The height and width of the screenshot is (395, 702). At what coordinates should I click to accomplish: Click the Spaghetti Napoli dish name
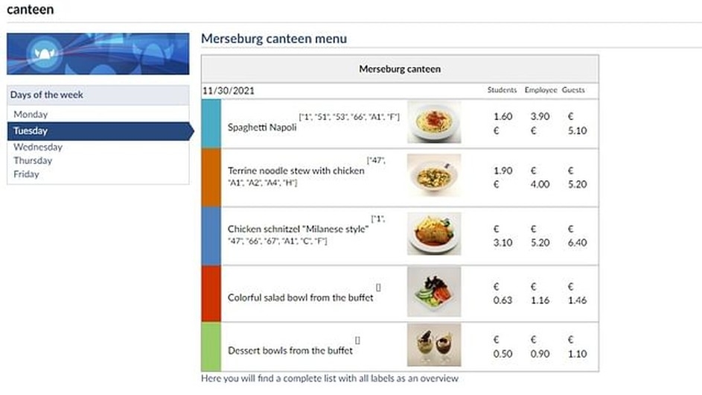pyautogui.click(x=262, y=127)
